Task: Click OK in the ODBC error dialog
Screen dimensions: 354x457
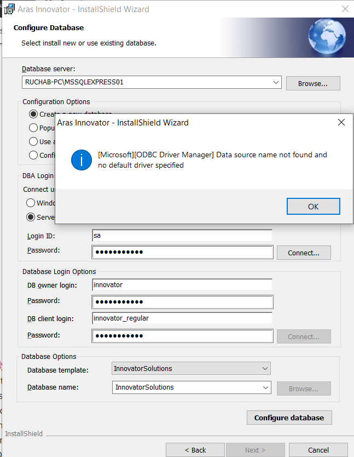Action: [313, 207]
